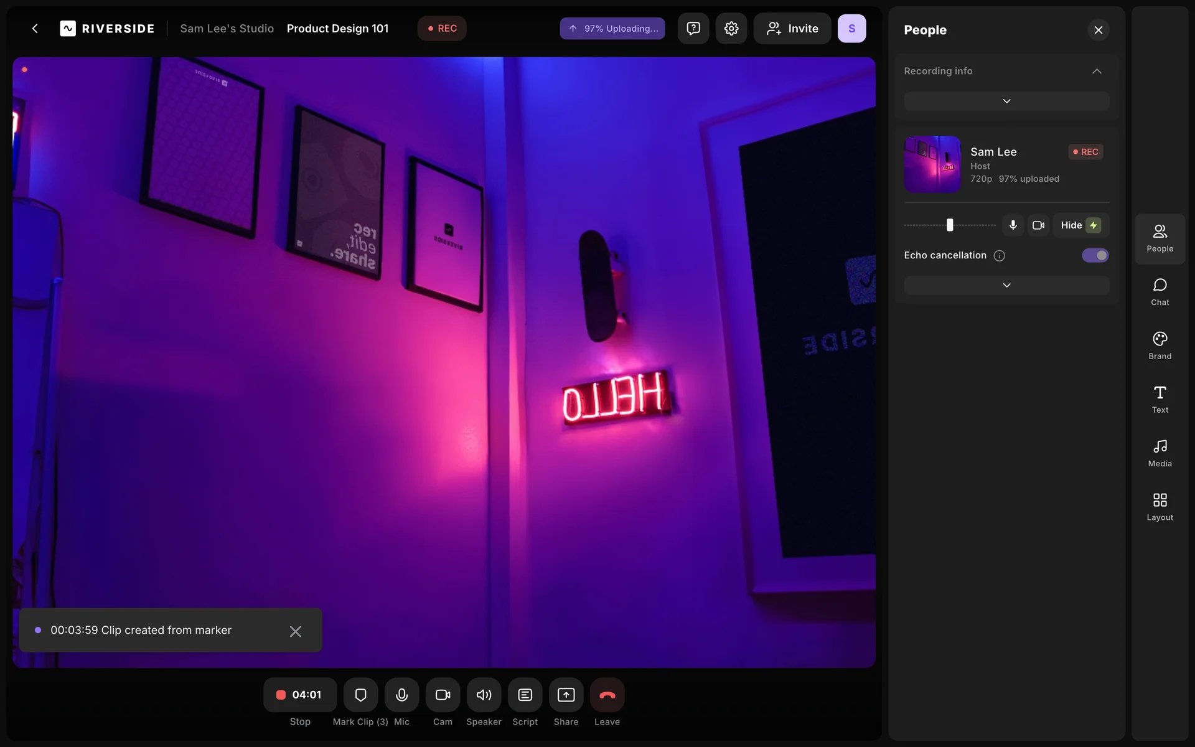Click the Invite button
Viewport: 1195px width, 747px height.
point(792,29)
